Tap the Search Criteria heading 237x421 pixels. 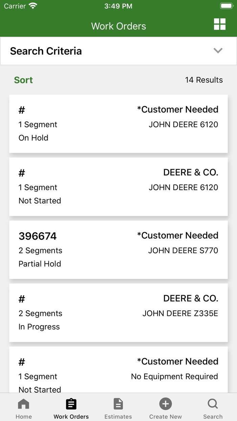pyautogui.click(x=46, y=51)
